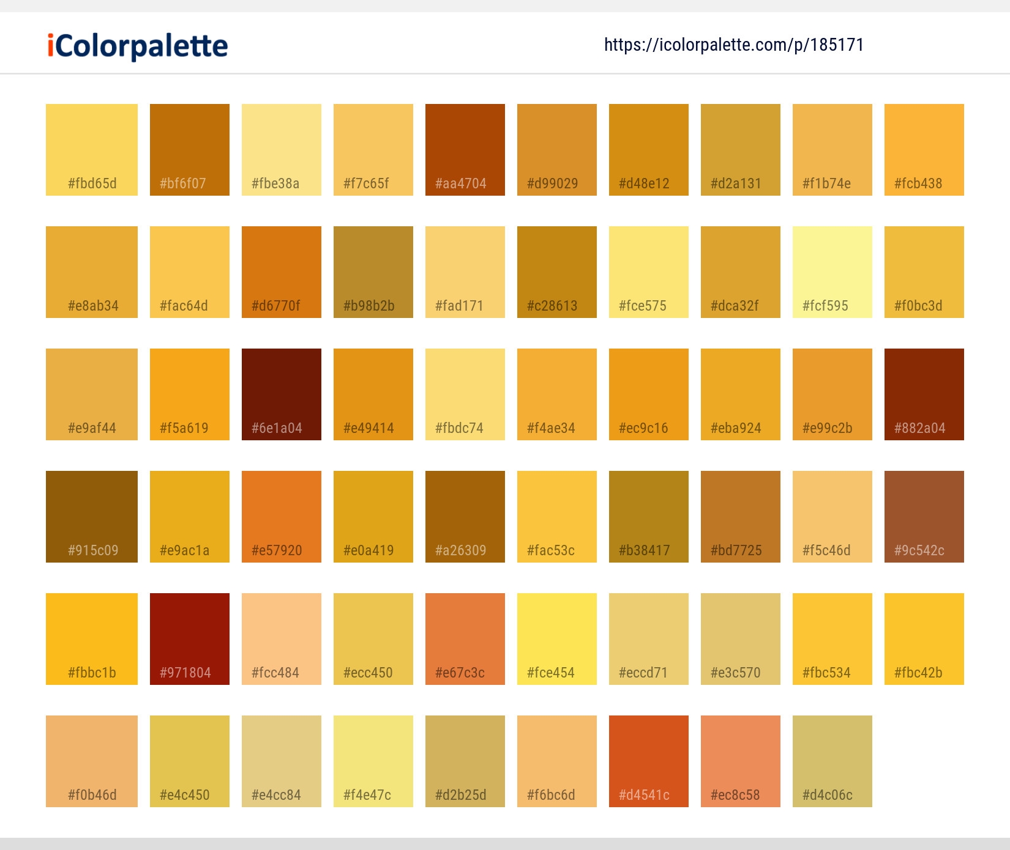Select the #d4541c burnt orange swatch
Viewport: 1010px width, 850px height.
click(x=649, y=761)
